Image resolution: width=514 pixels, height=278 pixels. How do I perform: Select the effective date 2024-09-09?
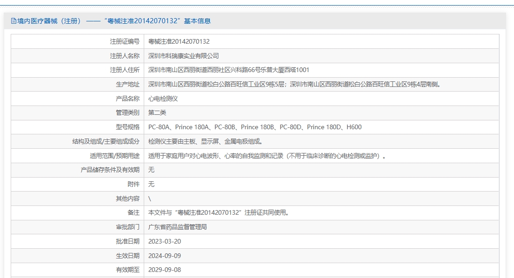pos(165,256)
